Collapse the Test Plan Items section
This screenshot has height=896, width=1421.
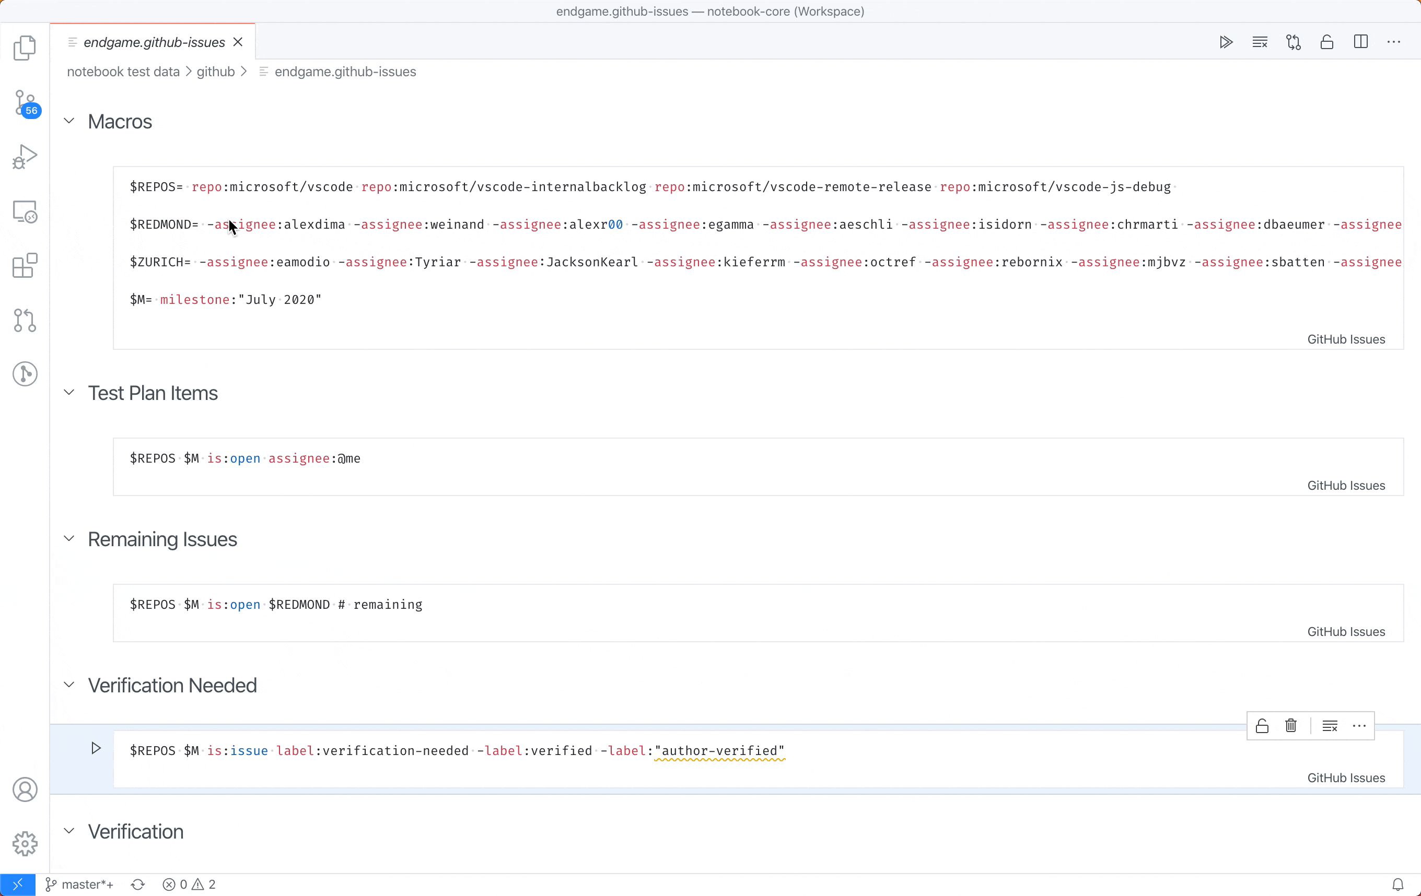pyautogui.click(x=69, y=392)
